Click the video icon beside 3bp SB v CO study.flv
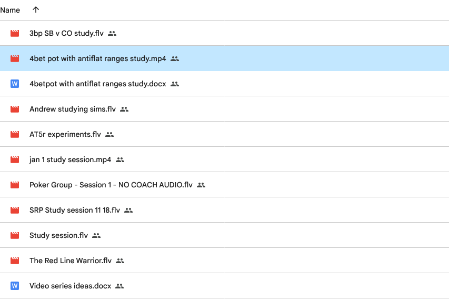 pos(15,34)
